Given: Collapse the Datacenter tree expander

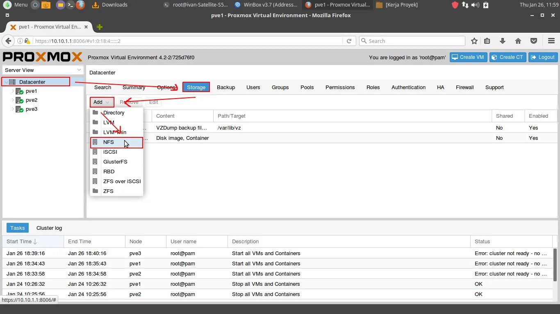Looking at the screenshot, I should [5, 82].
